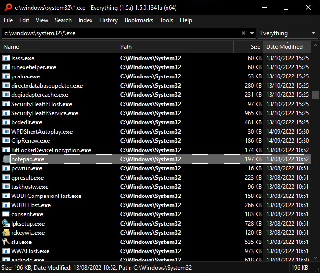Open the Bookmarks menu

[x=139, y=20]
